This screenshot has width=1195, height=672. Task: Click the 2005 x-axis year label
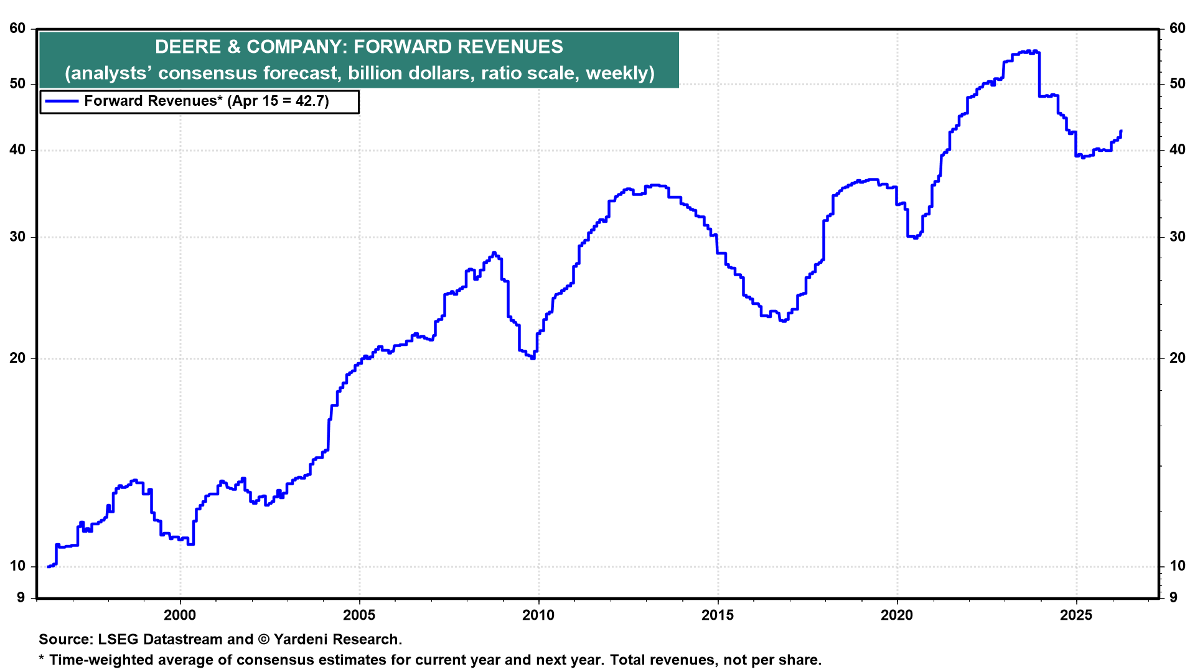(x=359, y=615)
